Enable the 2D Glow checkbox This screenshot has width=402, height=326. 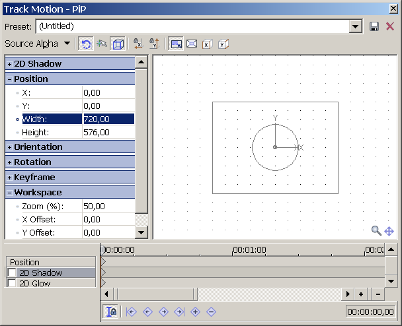click(12, 284)
